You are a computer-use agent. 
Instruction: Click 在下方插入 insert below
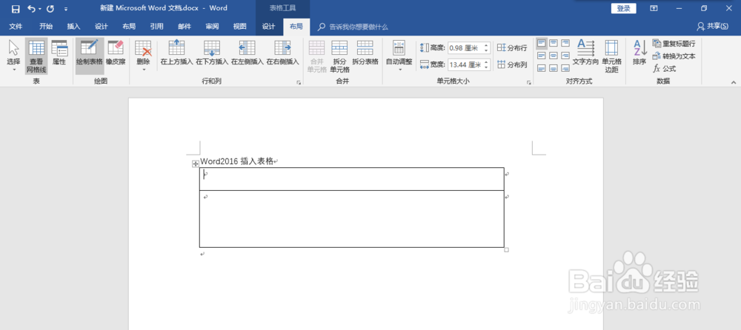point(212,53)
